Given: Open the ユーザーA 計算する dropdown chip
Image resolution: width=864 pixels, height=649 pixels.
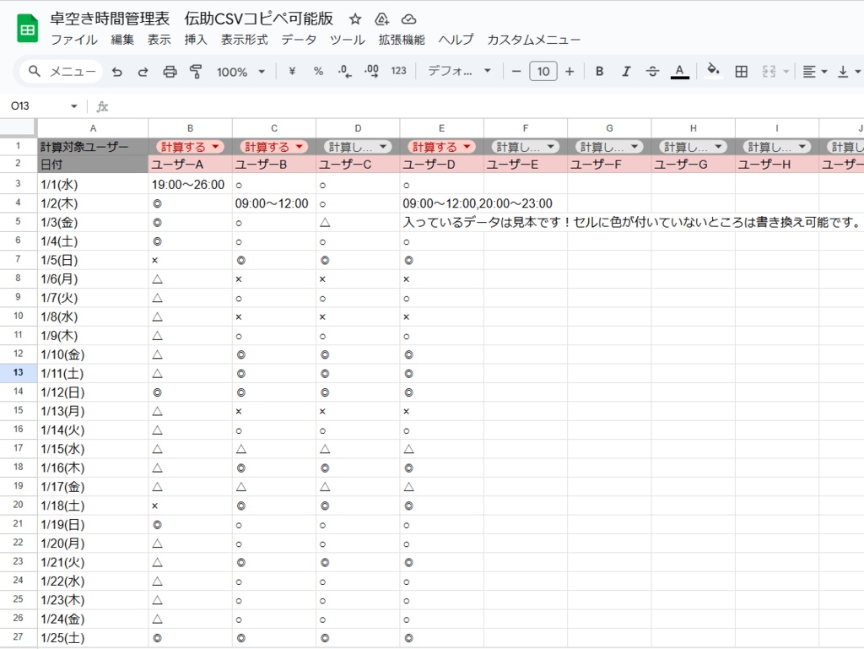Looking at the screenshot, I should coord(190,147).
